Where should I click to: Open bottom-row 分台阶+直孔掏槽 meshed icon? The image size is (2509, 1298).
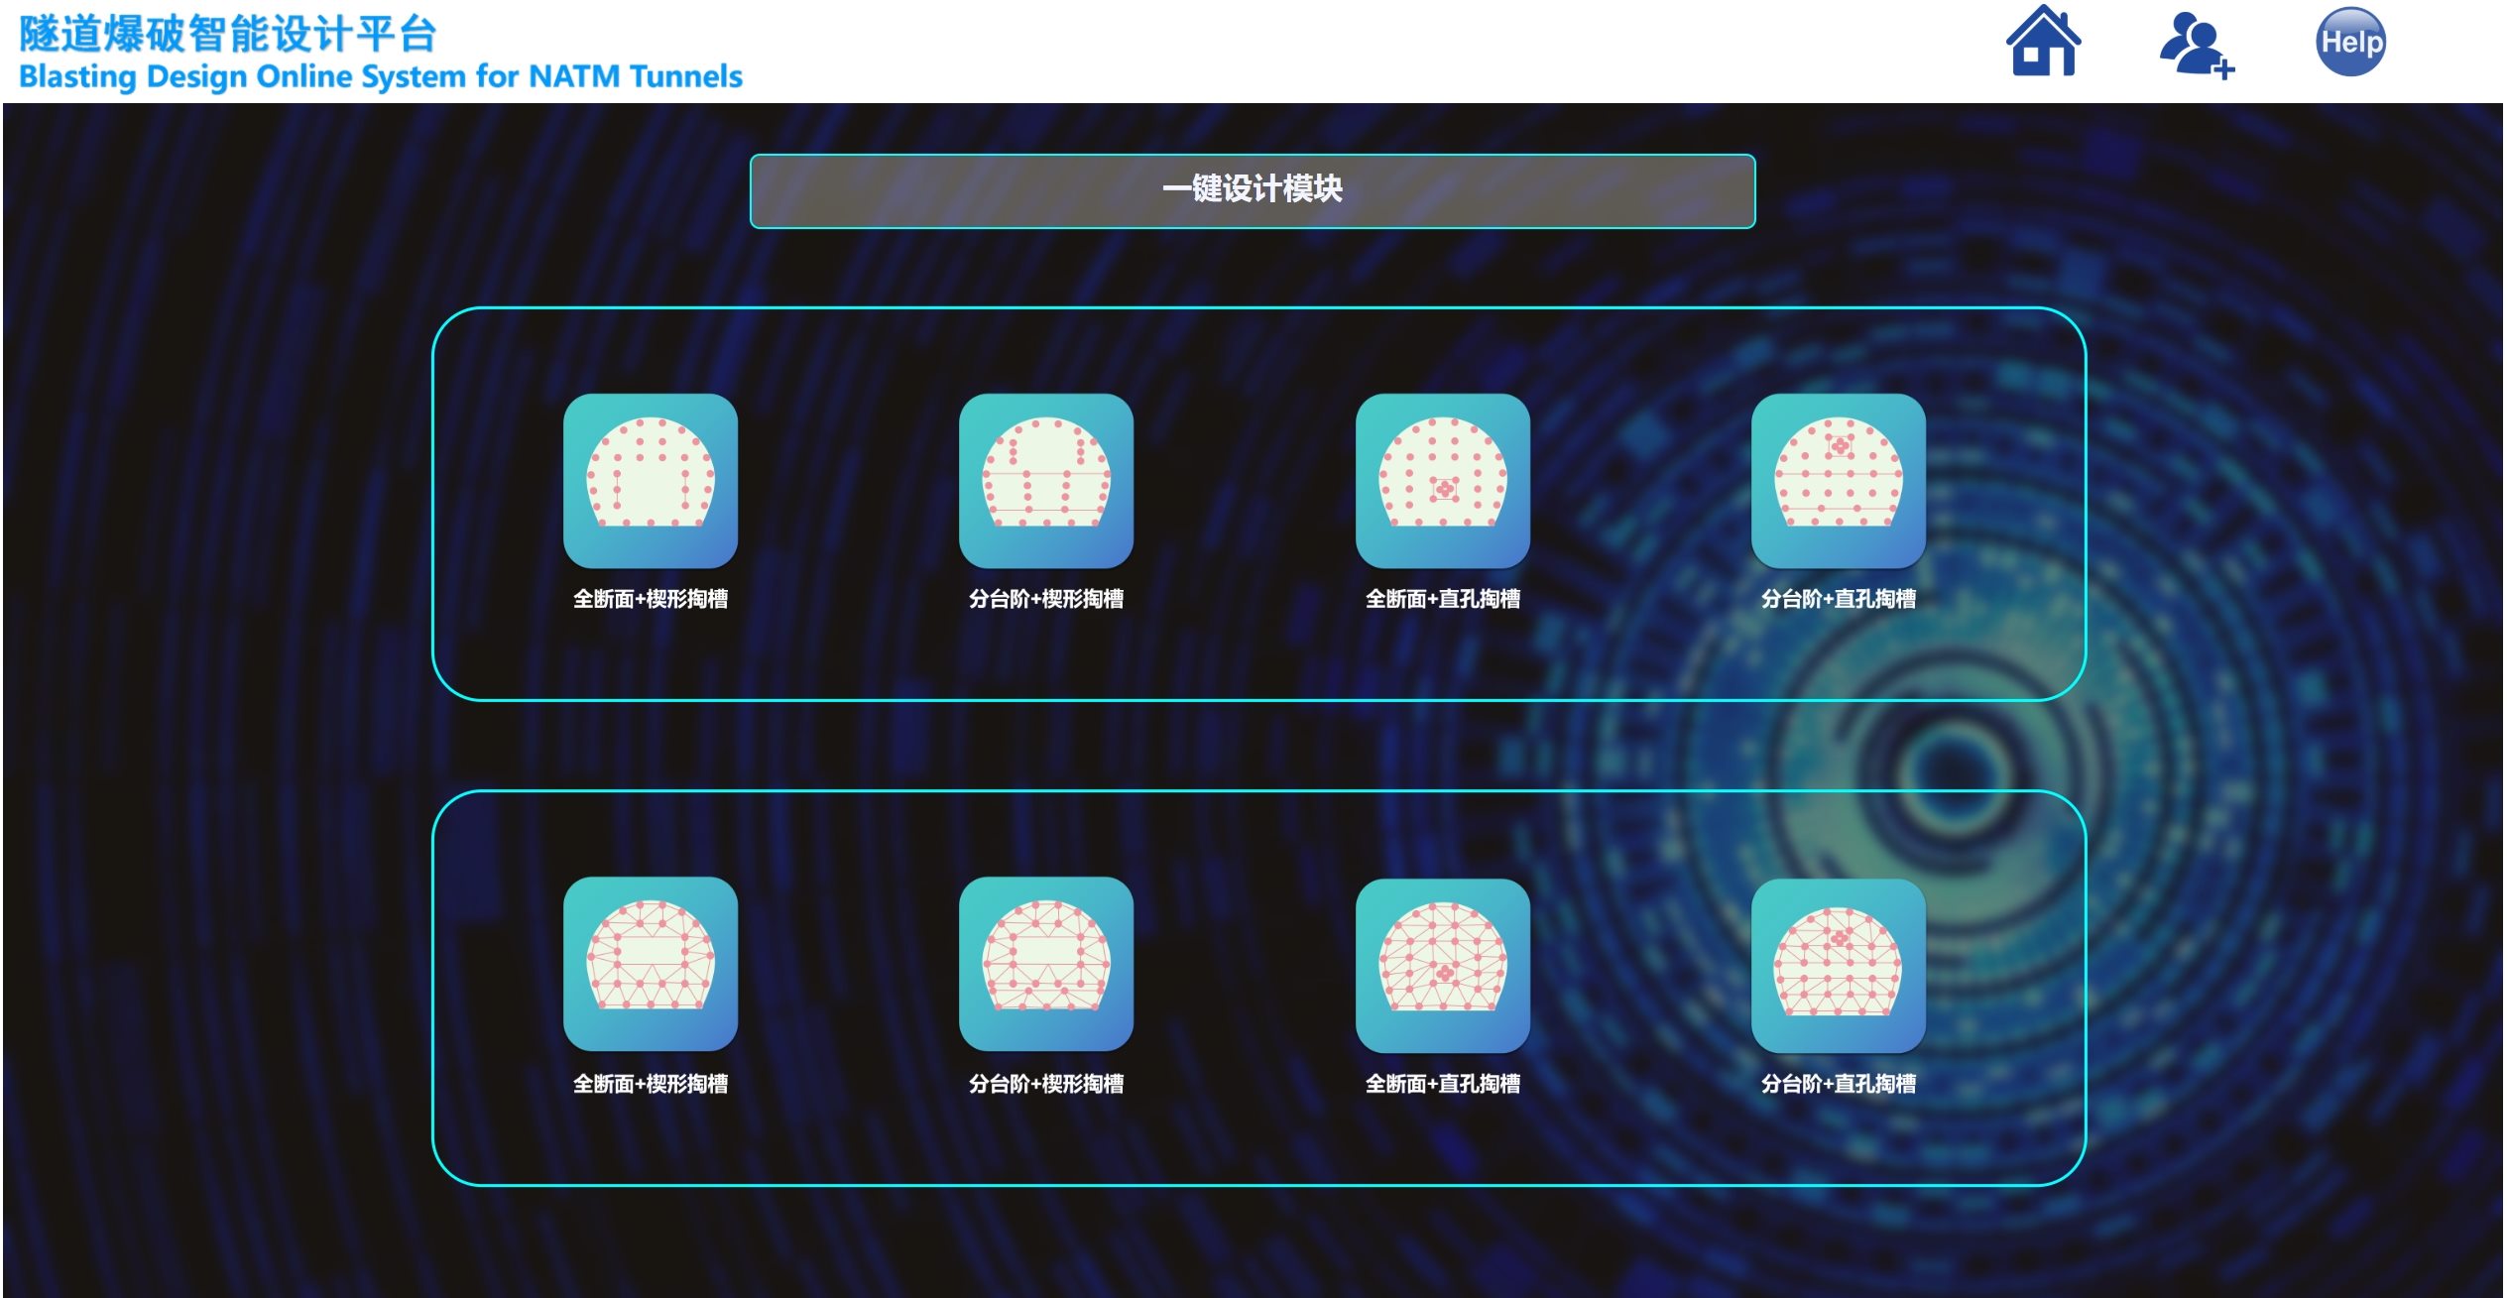tap(1839, 965)
